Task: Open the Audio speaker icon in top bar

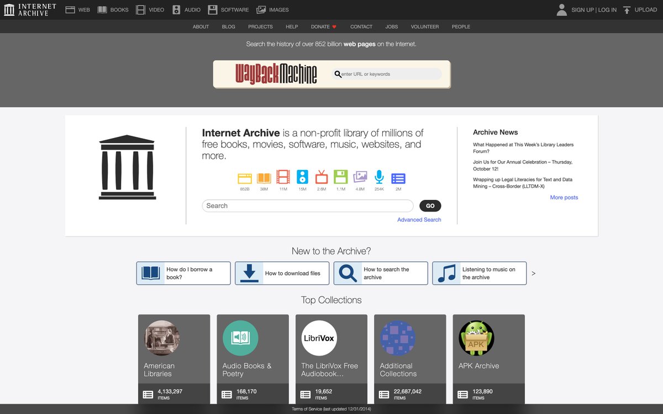Action: pyautogui.click(x=176, y=9)
